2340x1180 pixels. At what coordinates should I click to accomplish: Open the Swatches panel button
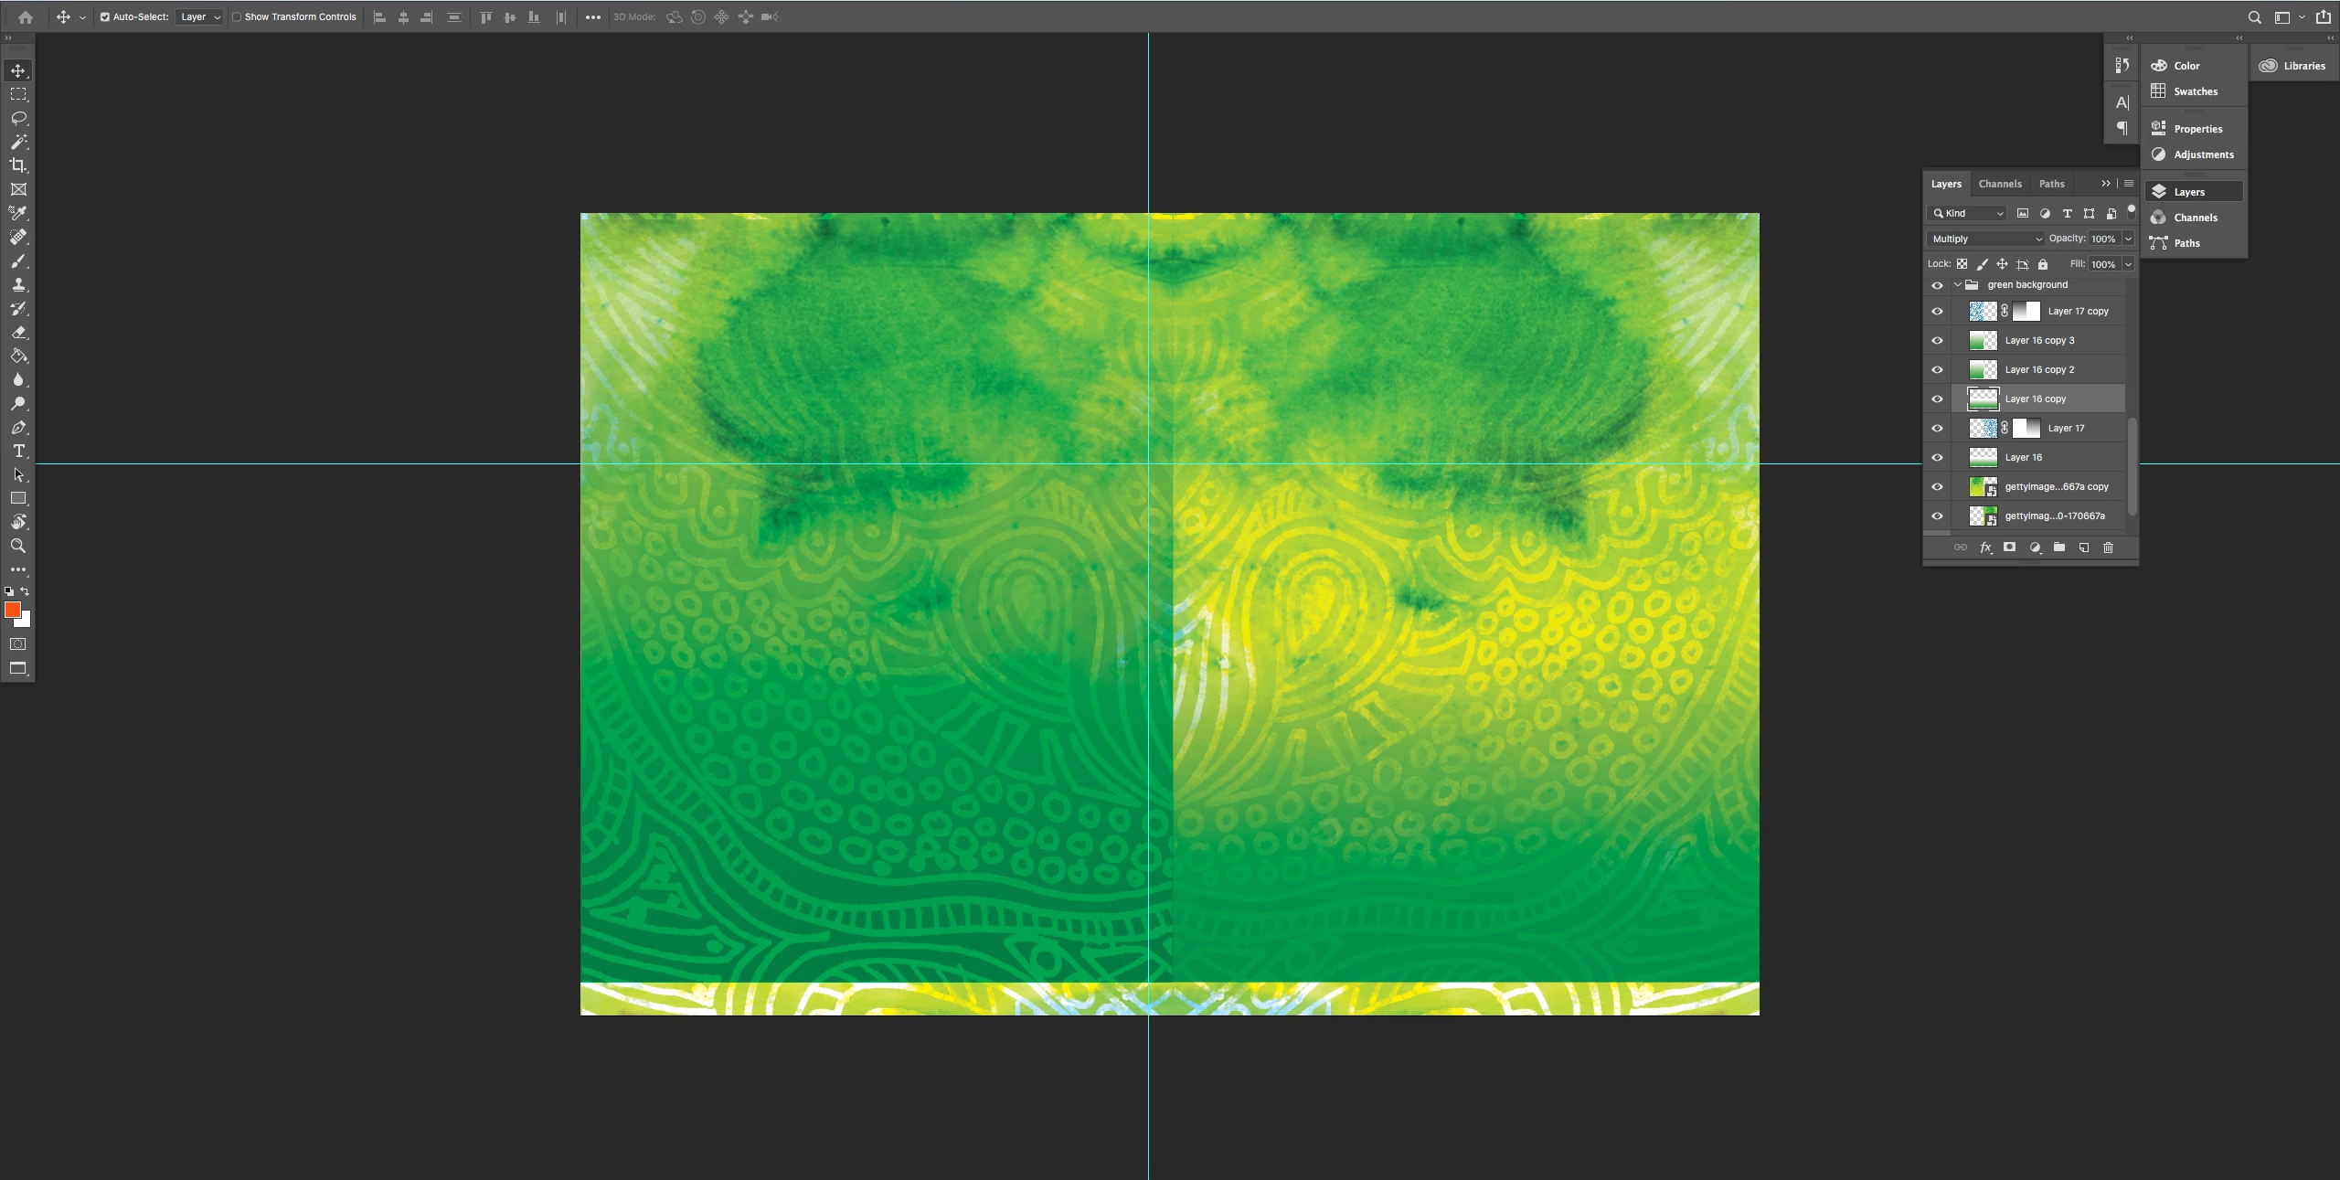click(2194, 91)
